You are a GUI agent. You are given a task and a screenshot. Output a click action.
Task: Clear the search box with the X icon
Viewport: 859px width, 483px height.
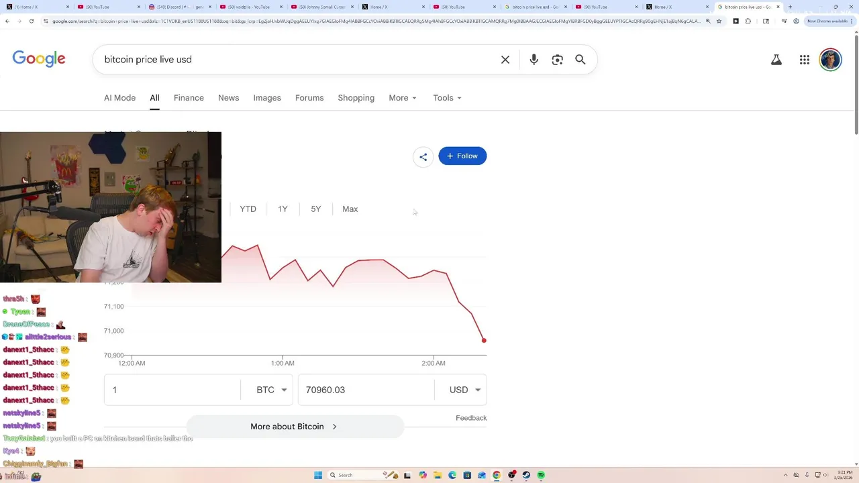tap(505, 60)
